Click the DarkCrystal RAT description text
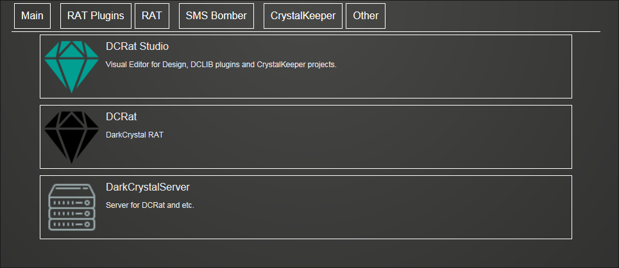This screenshot has height=268, width=619. pos(135,135)
